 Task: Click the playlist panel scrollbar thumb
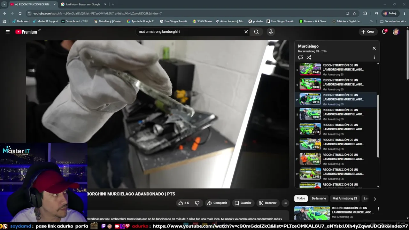tap(378, 126)
